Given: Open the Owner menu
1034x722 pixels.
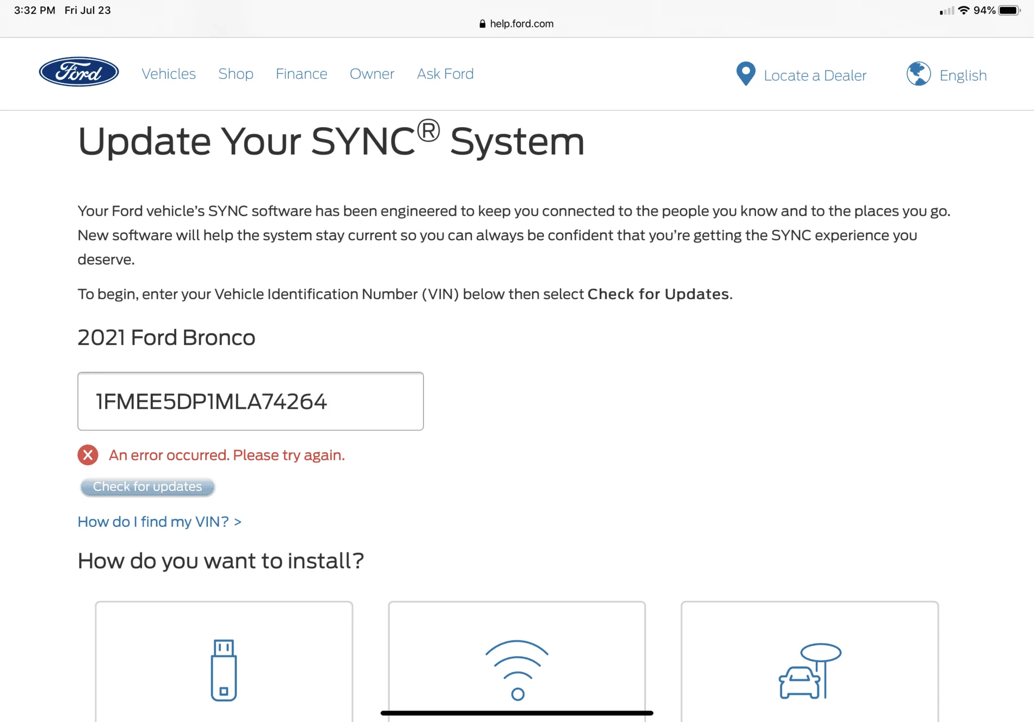Looking at the screenshot, I should coord(372,74).
